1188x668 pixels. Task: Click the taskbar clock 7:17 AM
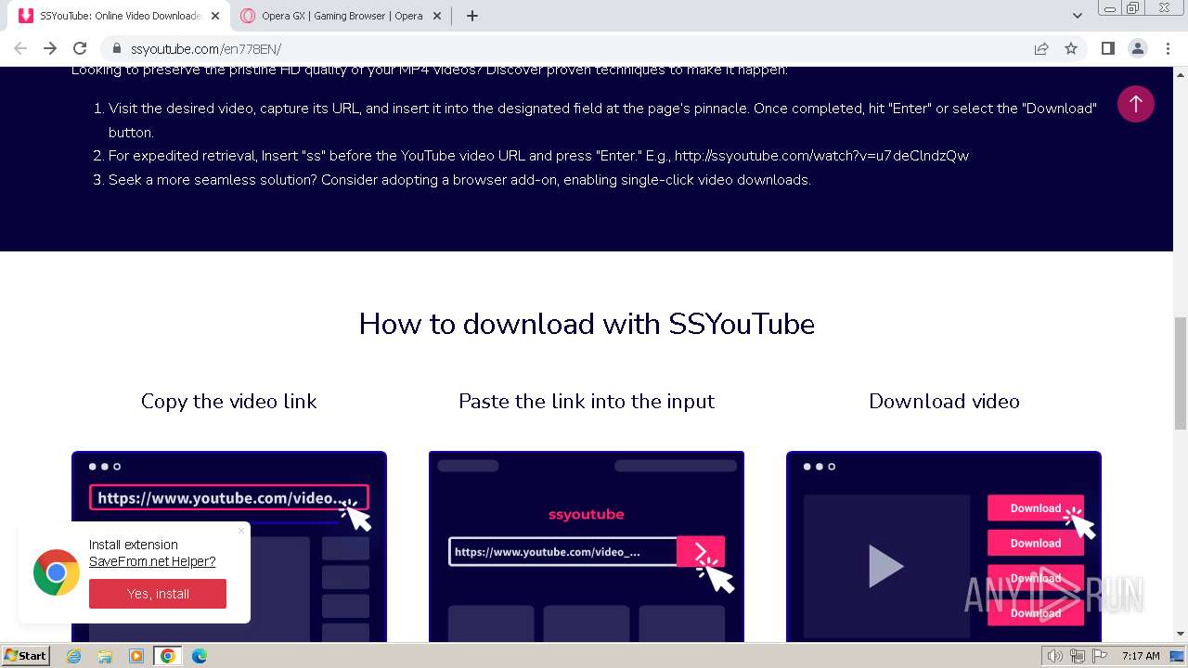1141,656
